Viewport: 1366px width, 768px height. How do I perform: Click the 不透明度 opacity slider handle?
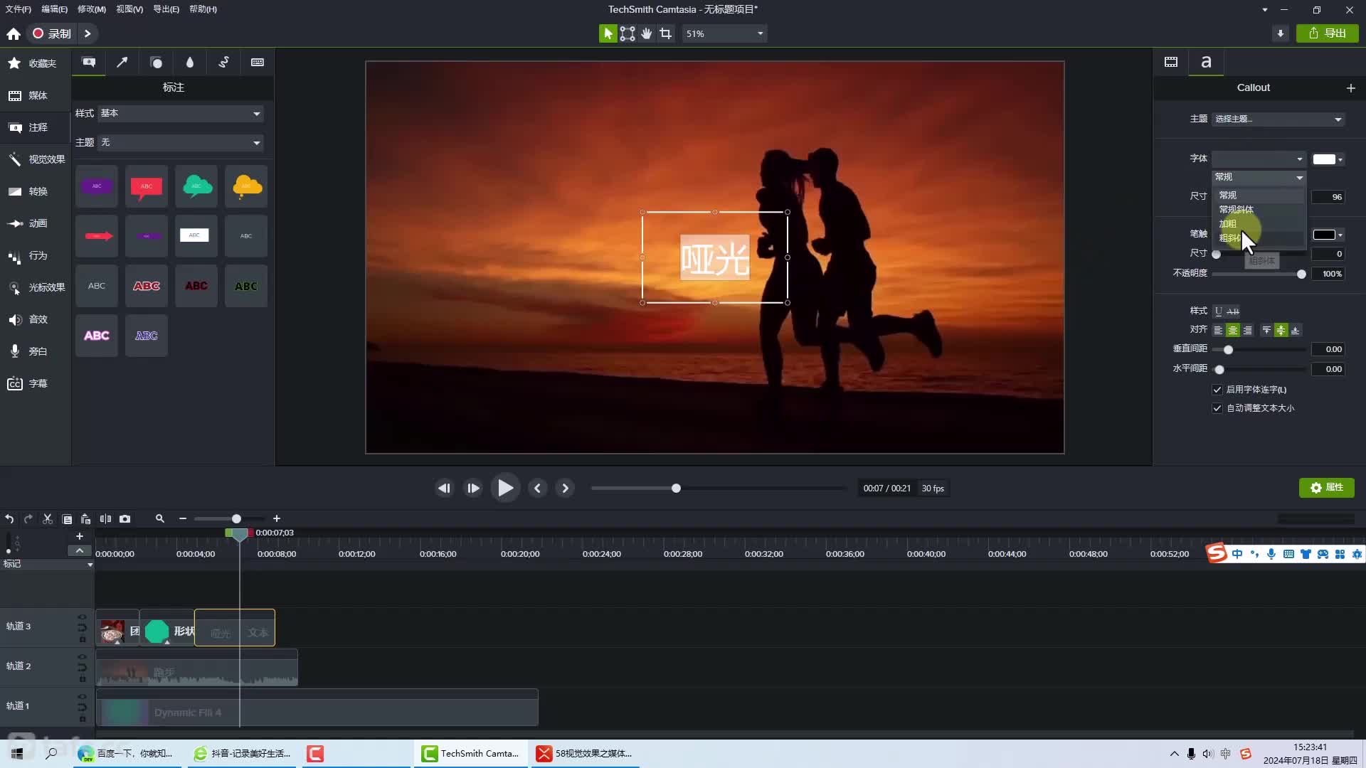1301,274
